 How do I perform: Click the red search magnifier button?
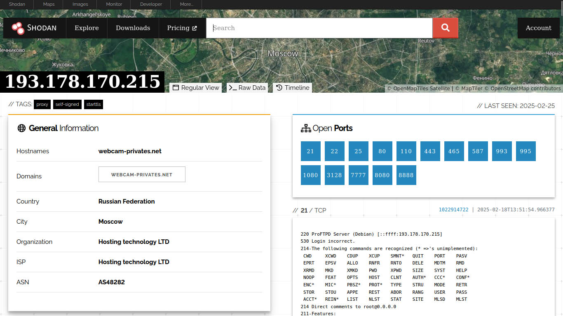click(x=445, y=28)
